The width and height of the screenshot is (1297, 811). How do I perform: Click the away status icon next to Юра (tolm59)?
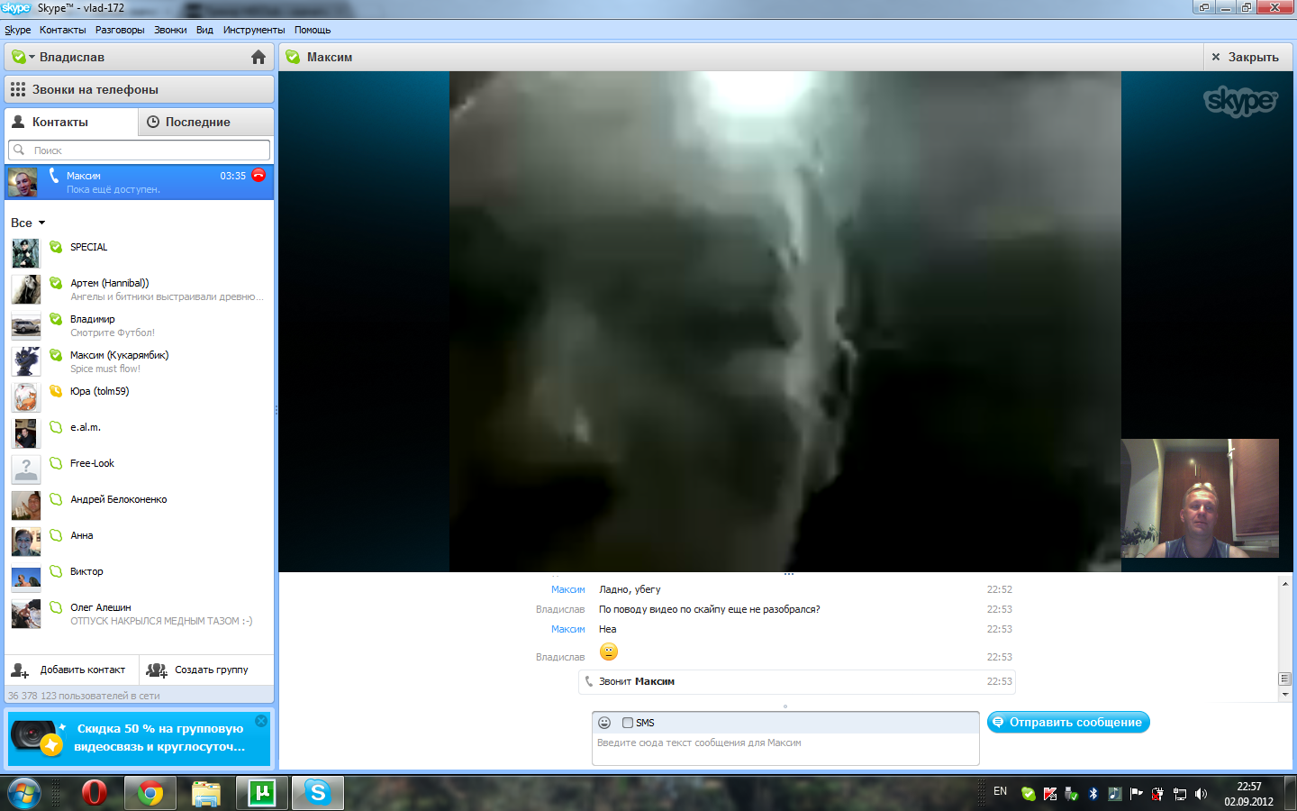point(56,391)
